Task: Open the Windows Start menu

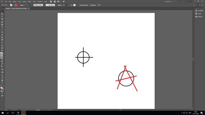Action: click(x=2, y=113)
